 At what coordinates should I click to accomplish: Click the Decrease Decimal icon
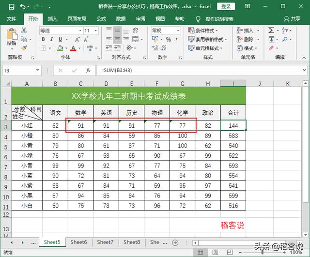(x=164, y=48)
